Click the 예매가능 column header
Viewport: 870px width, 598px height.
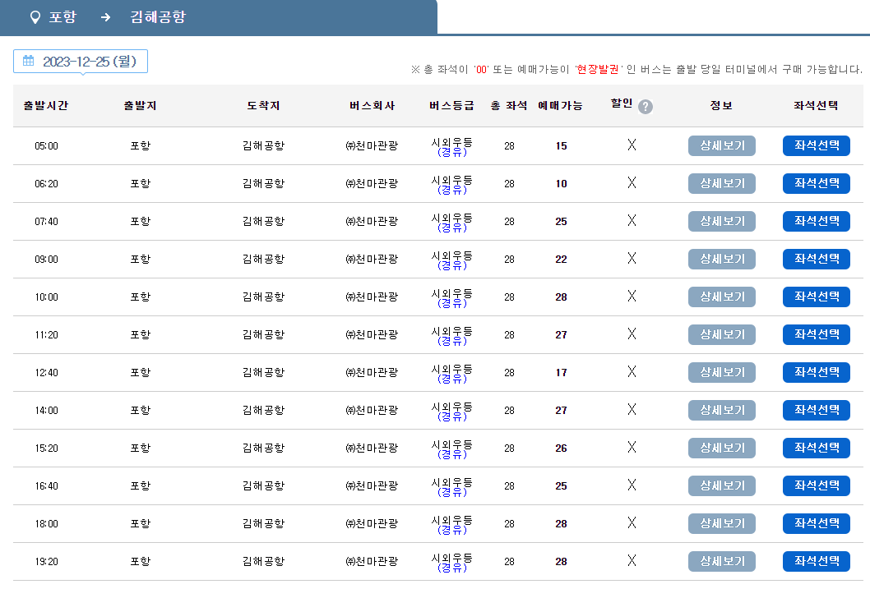(560, 105)
